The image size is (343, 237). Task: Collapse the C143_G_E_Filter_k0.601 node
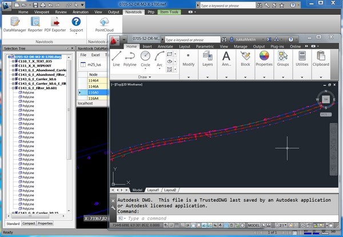point(14,88)
